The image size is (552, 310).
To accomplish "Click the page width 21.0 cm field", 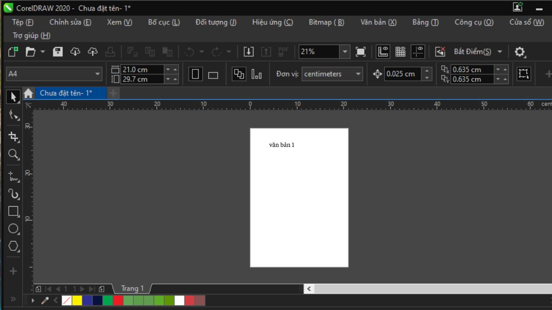I will (x=143, y=69).
